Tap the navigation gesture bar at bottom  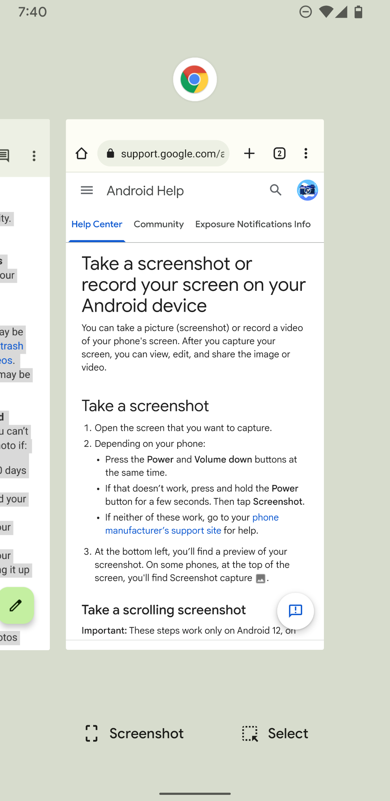[195, 793]
